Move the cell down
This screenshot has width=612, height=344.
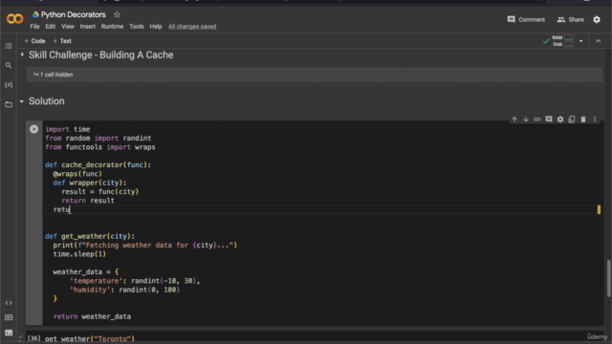tap(526, 119)
